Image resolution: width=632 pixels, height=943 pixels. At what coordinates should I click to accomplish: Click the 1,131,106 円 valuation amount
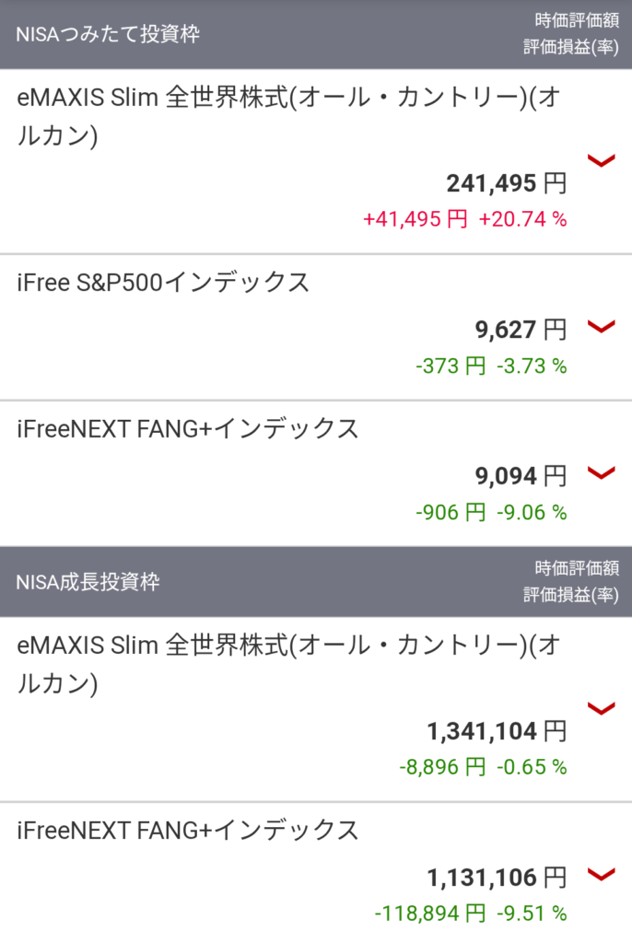click(x=496, y=878)
